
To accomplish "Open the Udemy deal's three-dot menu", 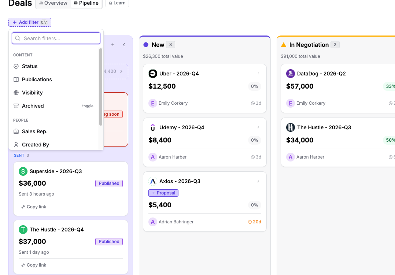I will click(258, 128).
